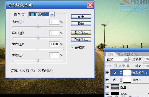The height and width of the screenshot is (97, 149).
Task: Select the 相对(R) relative method radio button
Action: click(22, 71)
